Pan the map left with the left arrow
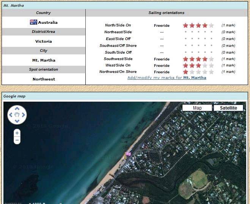The height and width of the screenshot is (204, 250). click(x=11, y=114)
